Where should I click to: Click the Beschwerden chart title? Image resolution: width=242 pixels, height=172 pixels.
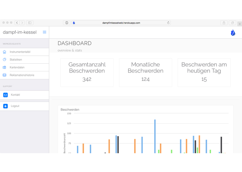point(70,110)
